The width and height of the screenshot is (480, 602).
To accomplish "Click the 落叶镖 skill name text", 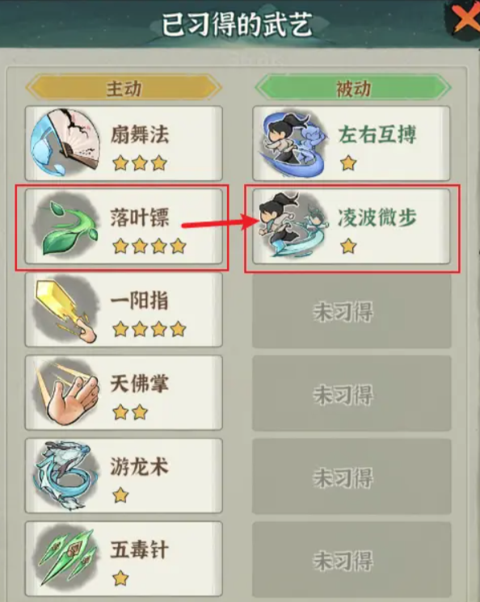I will click(x=139, y=217).
